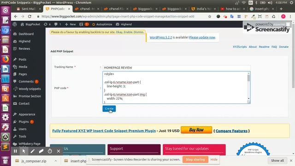Image resolution: width=295 pixels, height=166 pixels.
Task: Click WordPress logo in admin bar
Action: click(15, 24)
